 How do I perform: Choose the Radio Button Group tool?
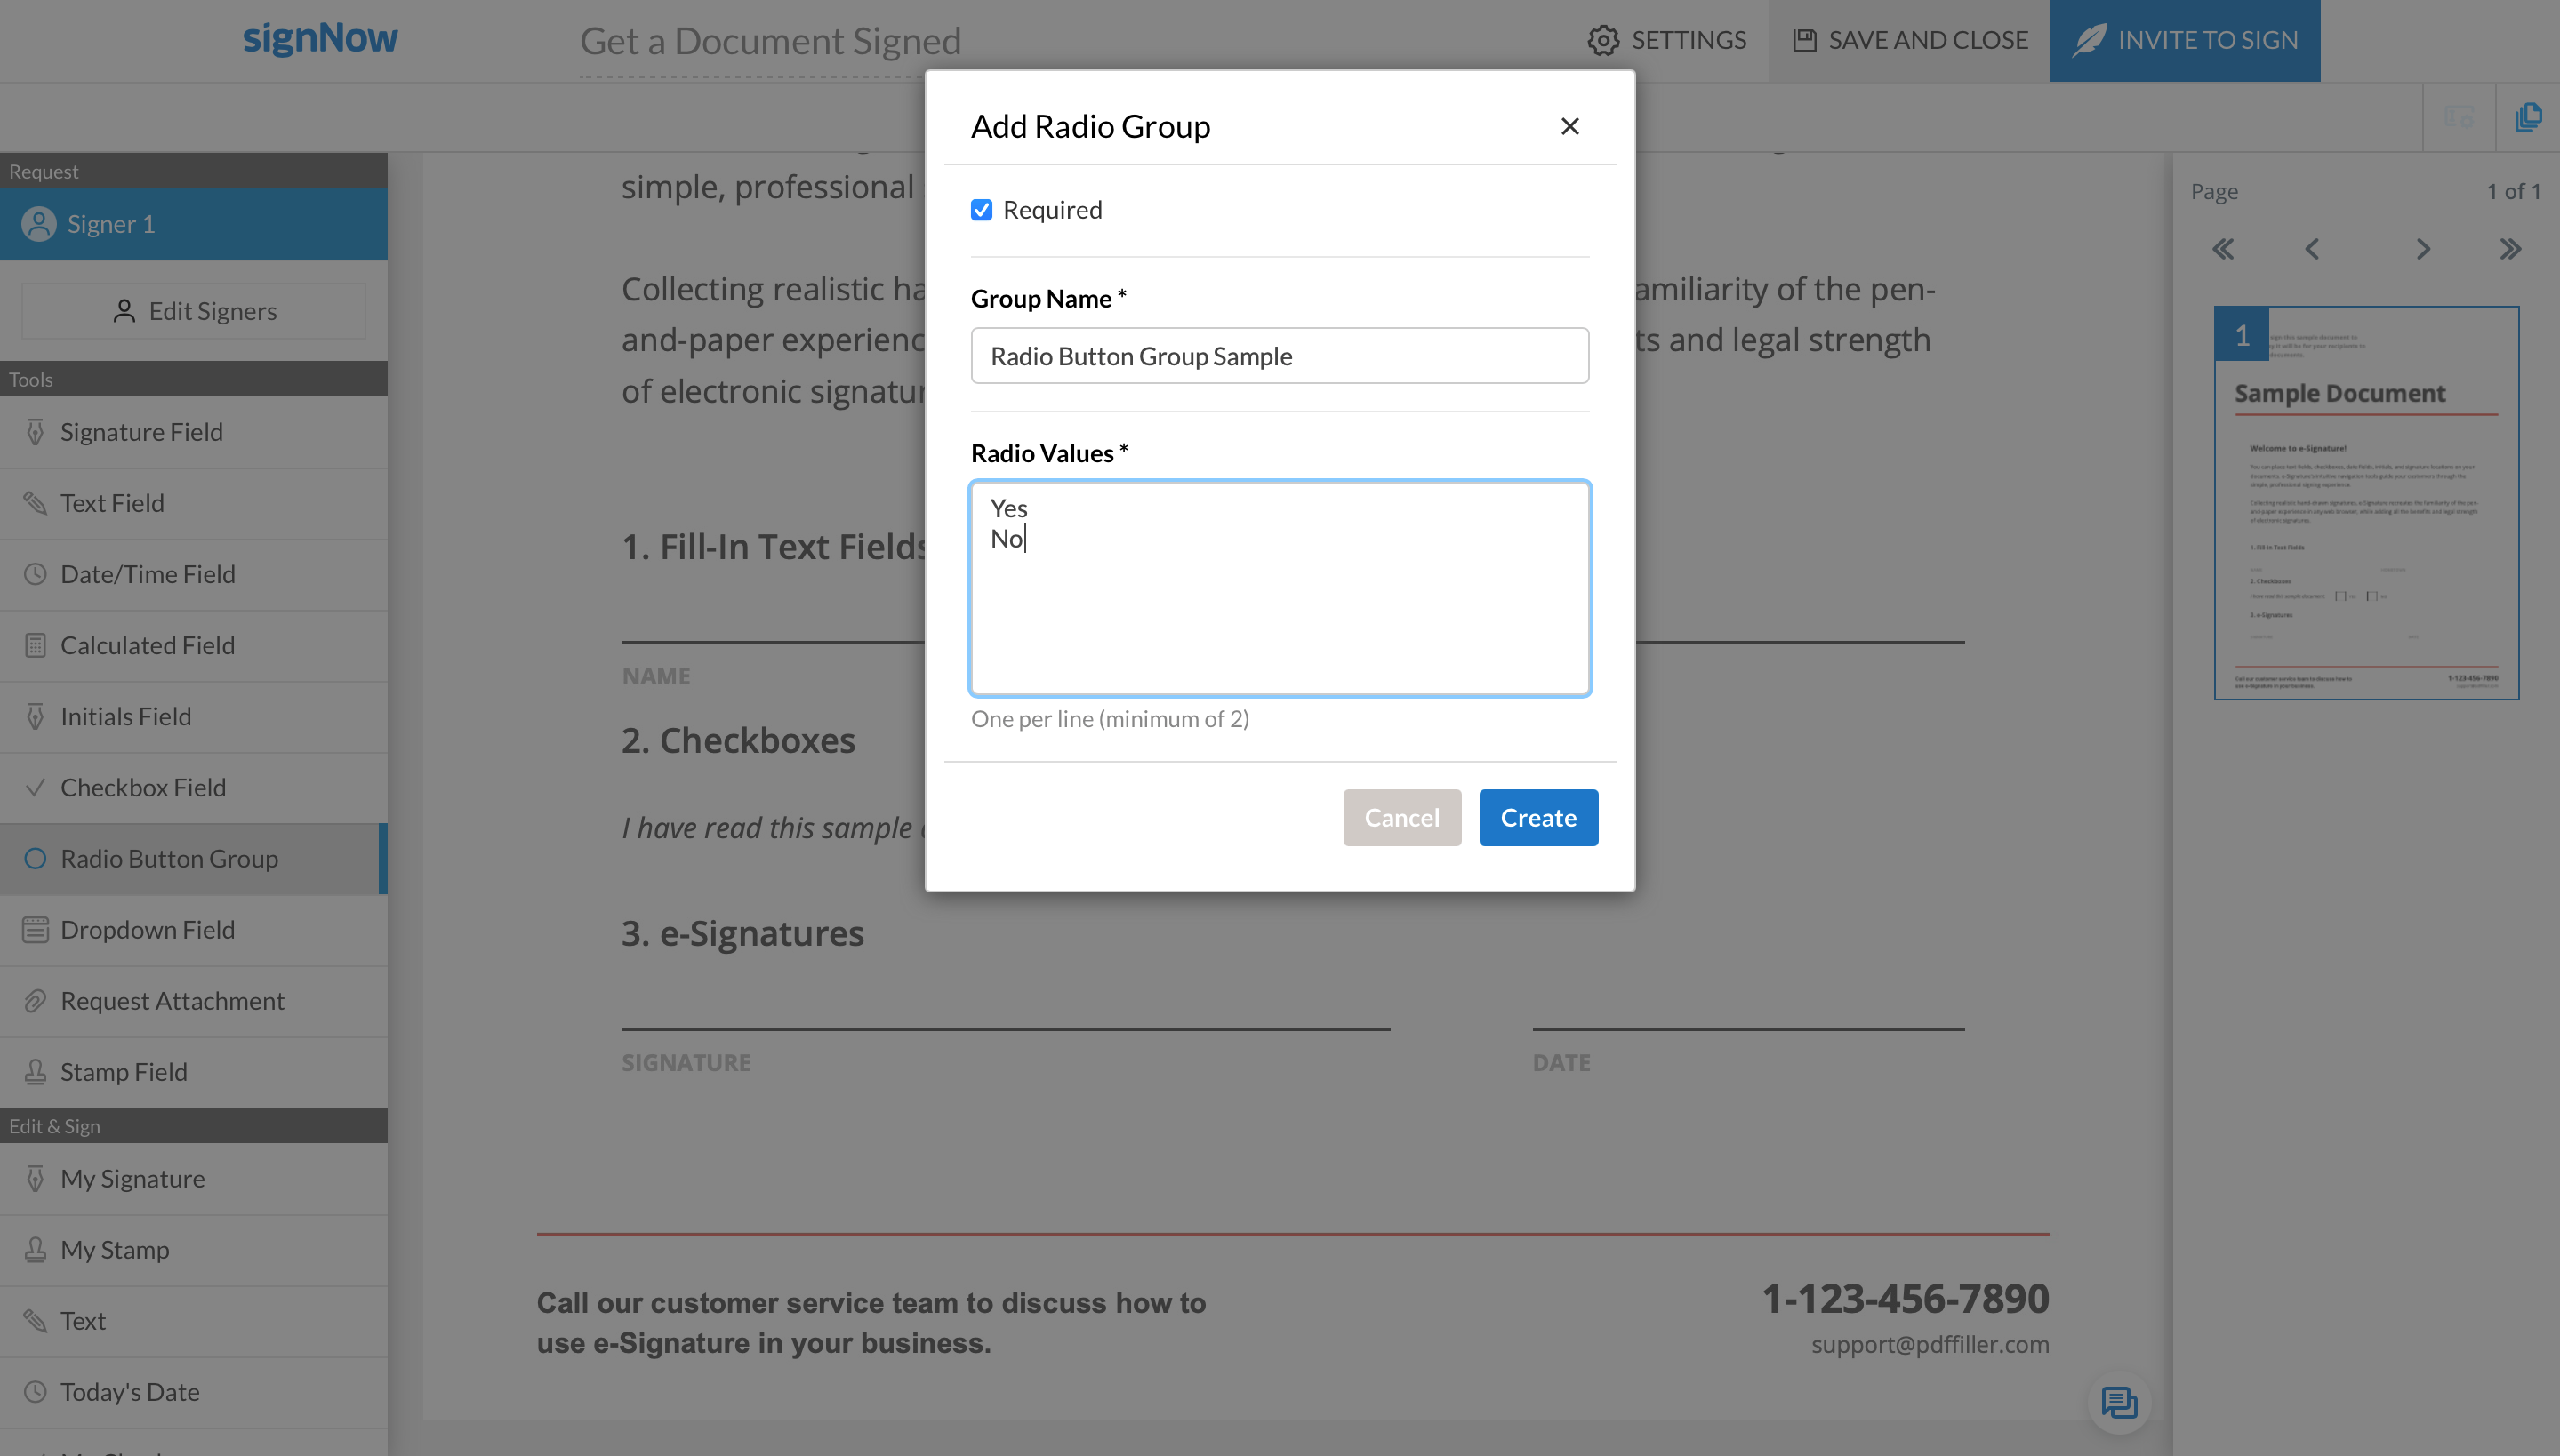168,858
